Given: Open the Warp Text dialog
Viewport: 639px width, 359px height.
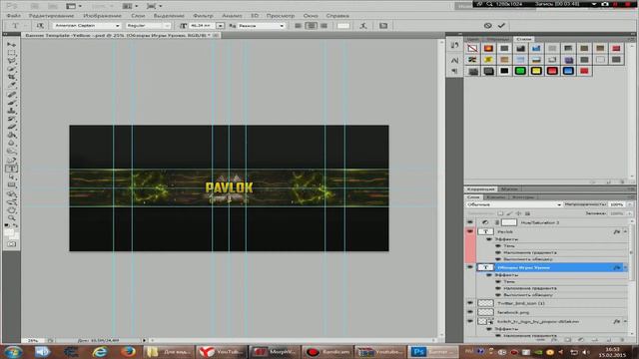Looking at the screenshot, I should pos(363,26).
